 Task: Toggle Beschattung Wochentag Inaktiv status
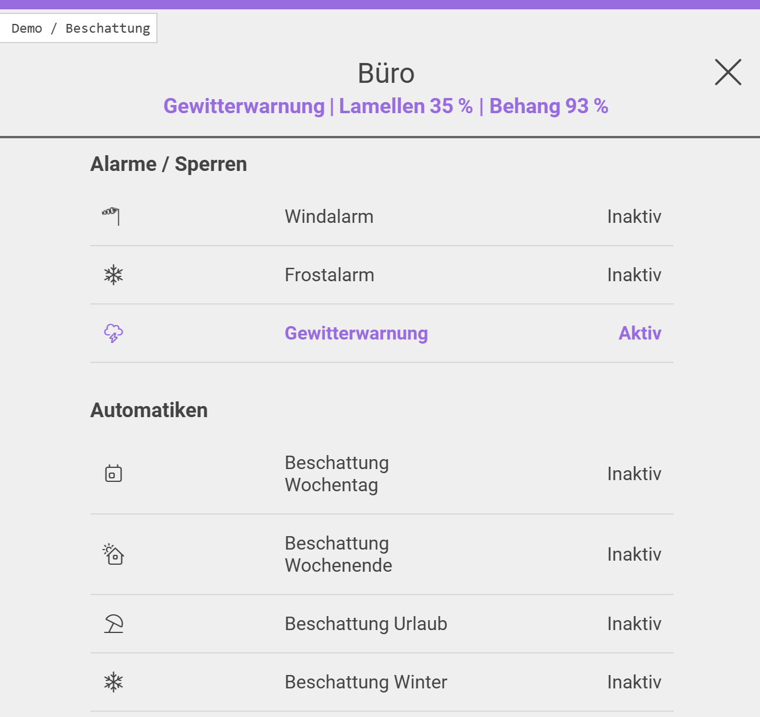click(634, 474)
